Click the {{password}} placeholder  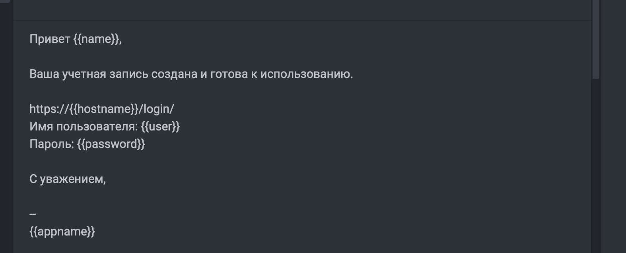pos(111,144)
